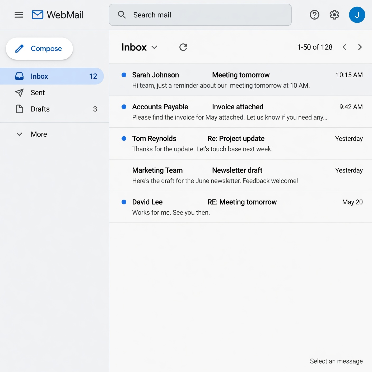The height and width of the screenshot is (372, 372).
Task: Open Tom Reynolds email
Action: [x=241, y=143]
